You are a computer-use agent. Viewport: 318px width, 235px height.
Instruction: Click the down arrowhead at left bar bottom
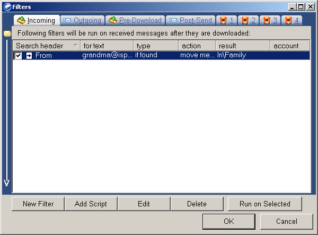(x=7, y=183)
